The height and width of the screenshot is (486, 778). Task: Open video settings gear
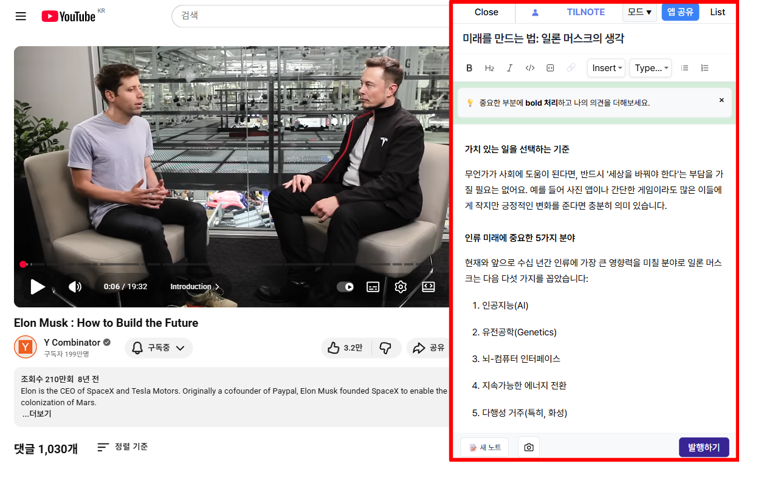pos(401,287)
